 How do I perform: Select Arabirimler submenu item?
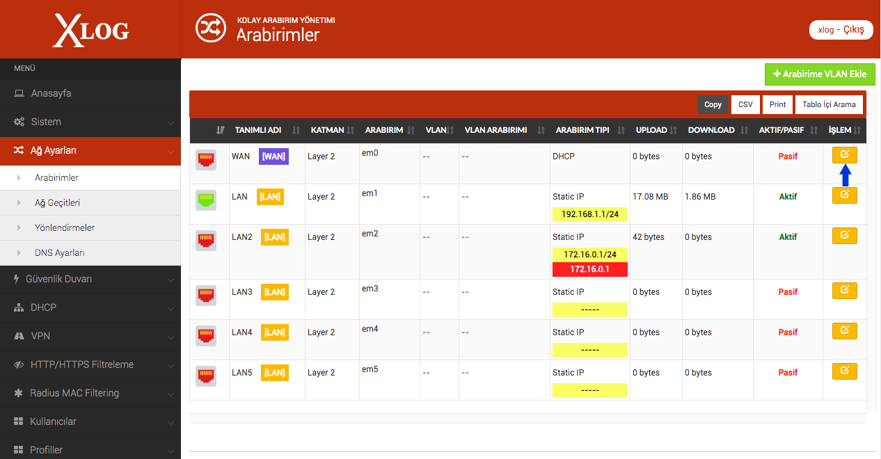point(90,177)
